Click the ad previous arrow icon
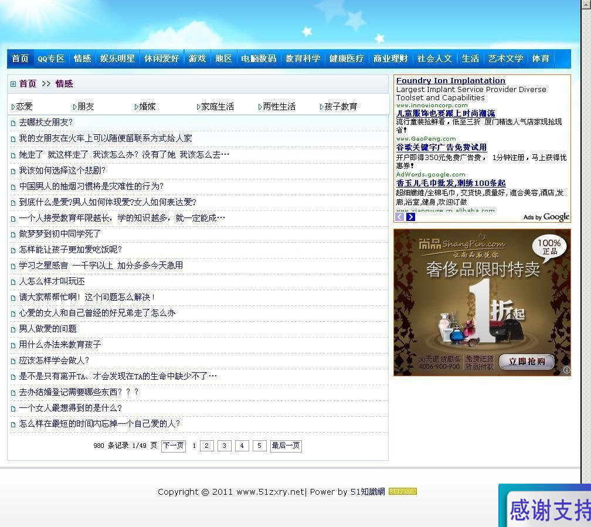 [399, 217]
